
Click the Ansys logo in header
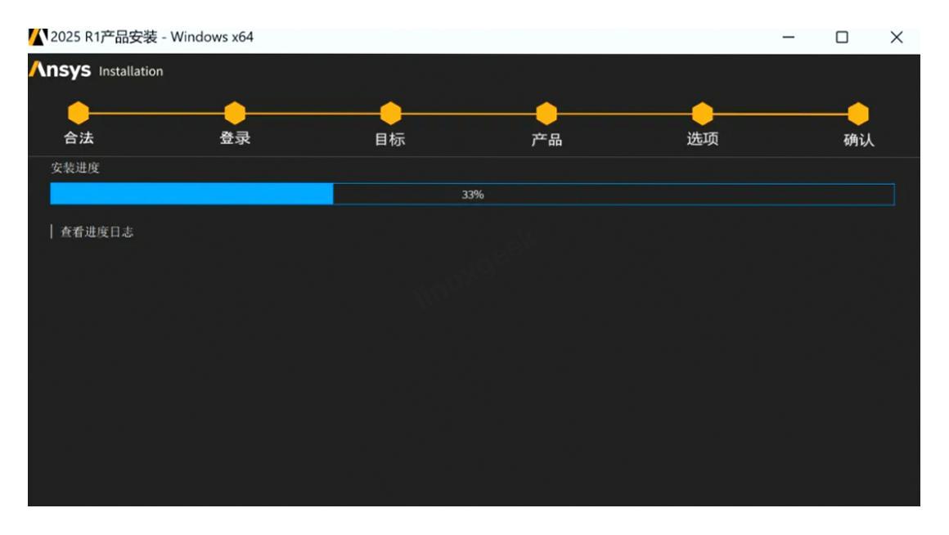click(60, 70)
